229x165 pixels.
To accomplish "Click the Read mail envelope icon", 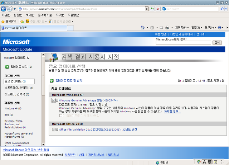I will 161,28.
